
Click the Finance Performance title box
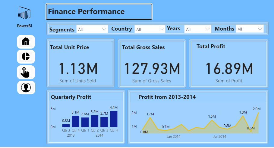tap(99, 12)
